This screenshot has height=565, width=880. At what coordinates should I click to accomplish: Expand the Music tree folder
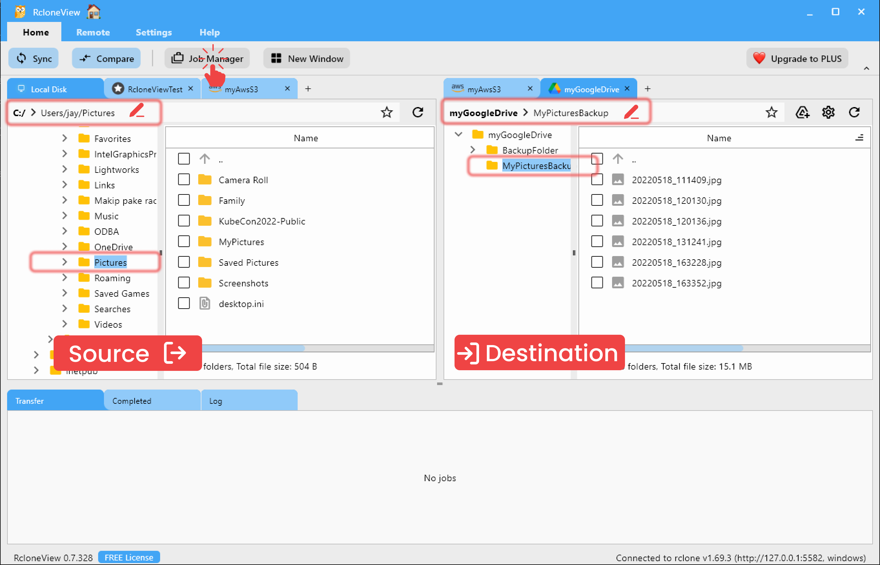(x=65, y=215)
